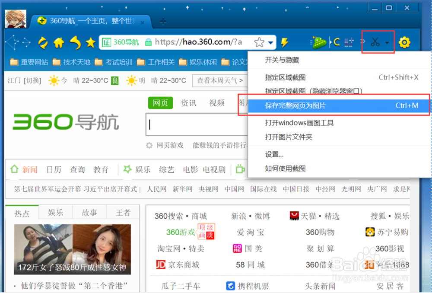Screen dimensions: 432x293
Task: Open the 技术天地 bookmark folder
Action: pos(71,62)
